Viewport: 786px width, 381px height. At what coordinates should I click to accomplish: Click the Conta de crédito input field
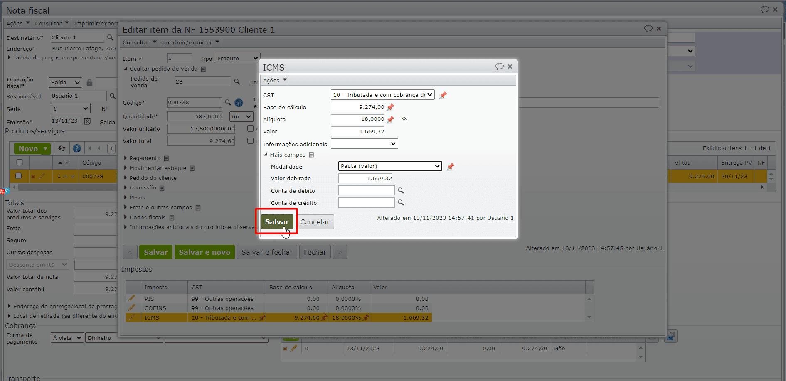pyautogui.click(x=367, y=202)
